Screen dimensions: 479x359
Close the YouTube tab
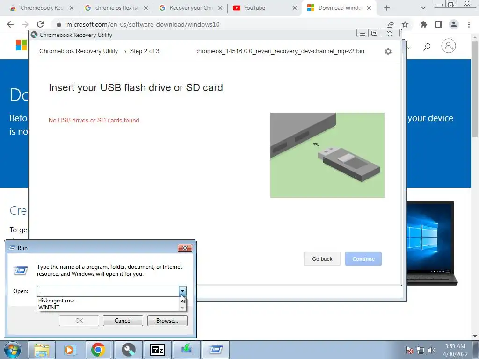(295, 8)
